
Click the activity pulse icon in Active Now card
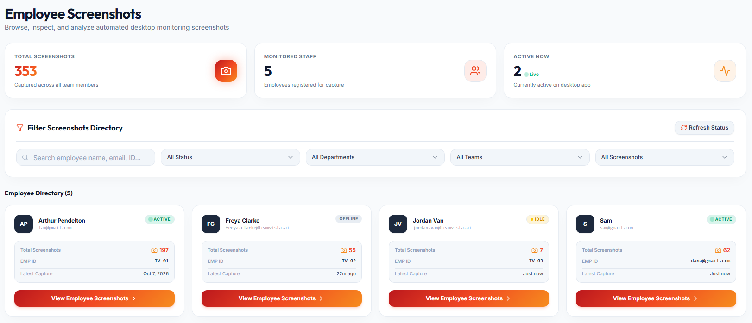725,71
